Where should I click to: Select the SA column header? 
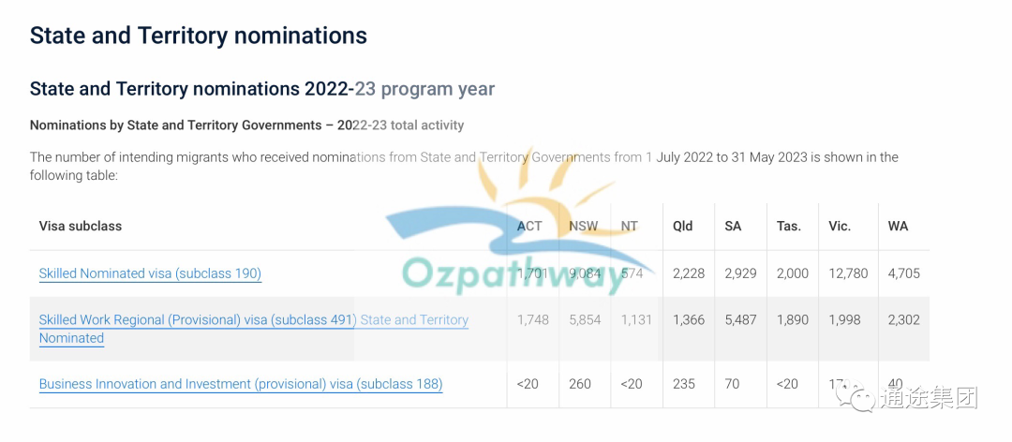tap(733, 226)
